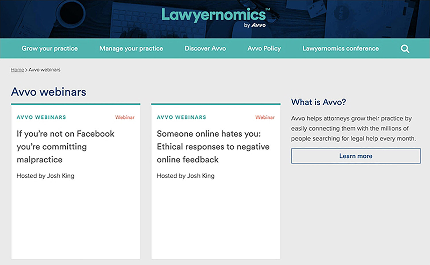Open the Manage your practice menu
The height and width of the screenshot is (265, 430).
131,48
